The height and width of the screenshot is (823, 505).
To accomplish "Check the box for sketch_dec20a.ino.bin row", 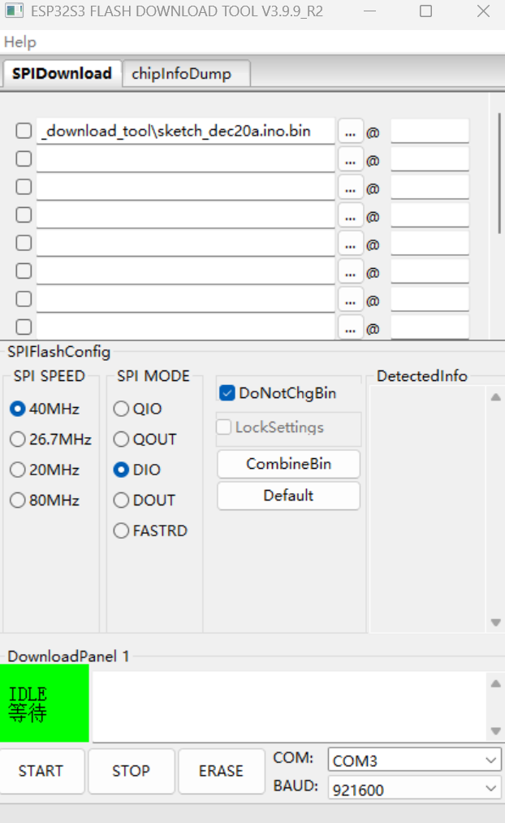I will click(x=24, y=131).
